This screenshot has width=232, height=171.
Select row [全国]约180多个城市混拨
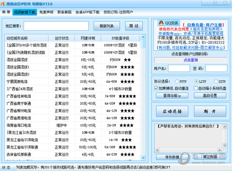(x=73, y=45)
